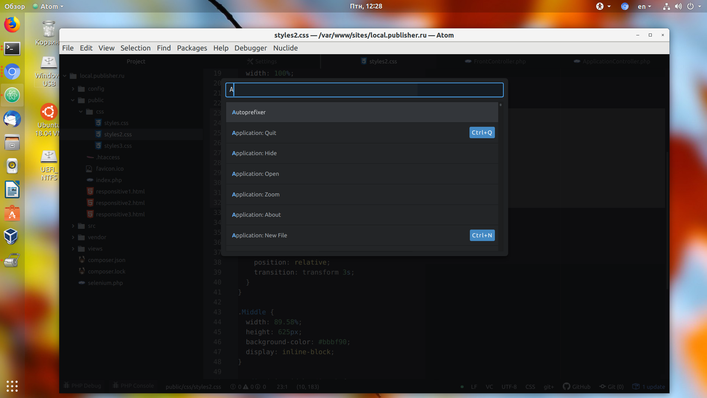
Task: Collapse local.publisher.ru project folder
Action: click(64, 76)
